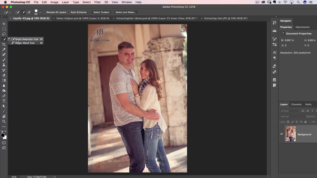
Task: Select the Move tool
Action: [x=4, y=24]
